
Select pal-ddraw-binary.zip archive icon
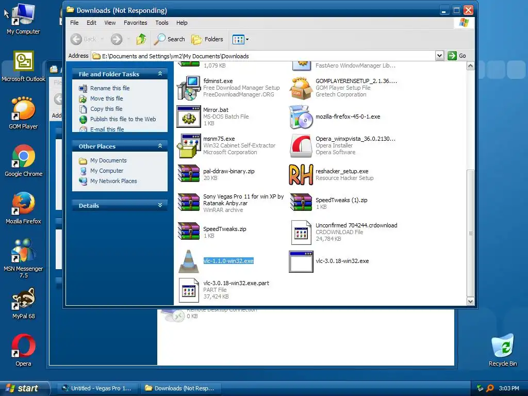pyautogui.click(x=189, y=174)
